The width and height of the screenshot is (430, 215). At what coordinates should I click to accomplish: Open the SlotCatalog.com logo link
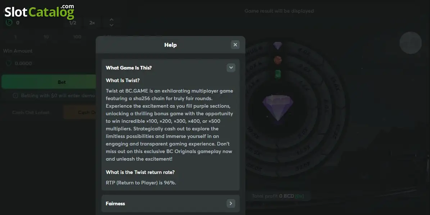tap(39, 12)
